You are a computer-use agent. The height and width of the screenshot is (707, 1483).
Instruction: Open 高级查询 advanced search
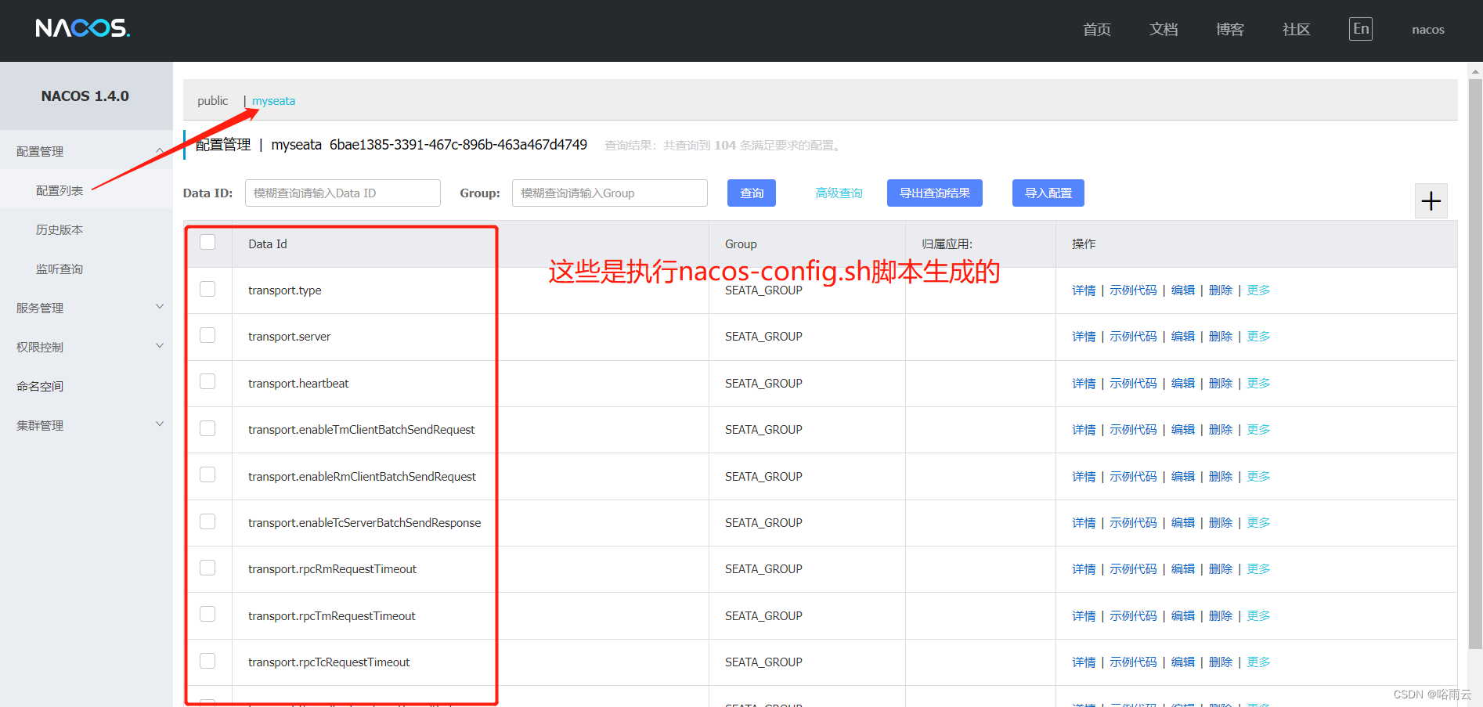click(839, 193)
